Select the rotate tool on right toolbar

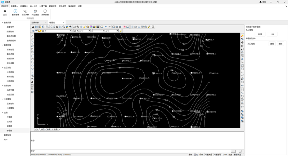click(x=242, y=46)
